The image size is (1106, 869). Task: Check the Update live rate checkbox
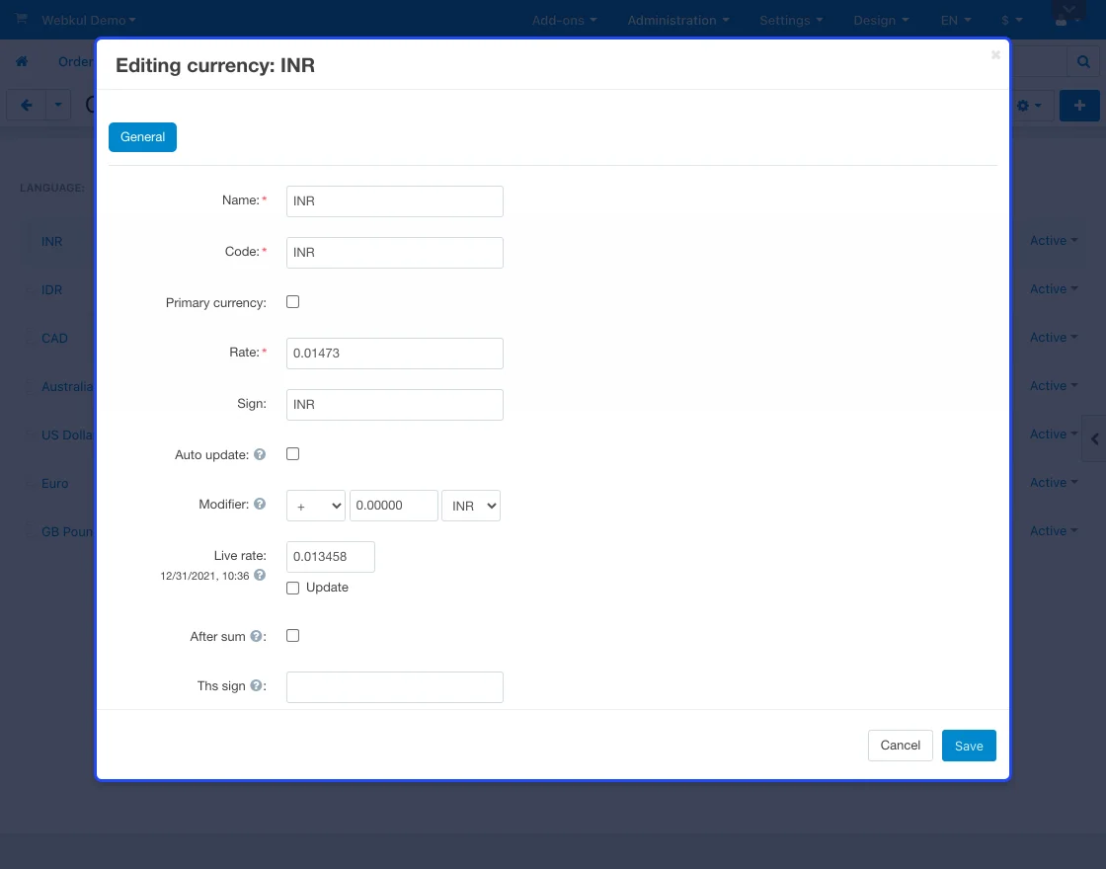[x=292, y=588]
